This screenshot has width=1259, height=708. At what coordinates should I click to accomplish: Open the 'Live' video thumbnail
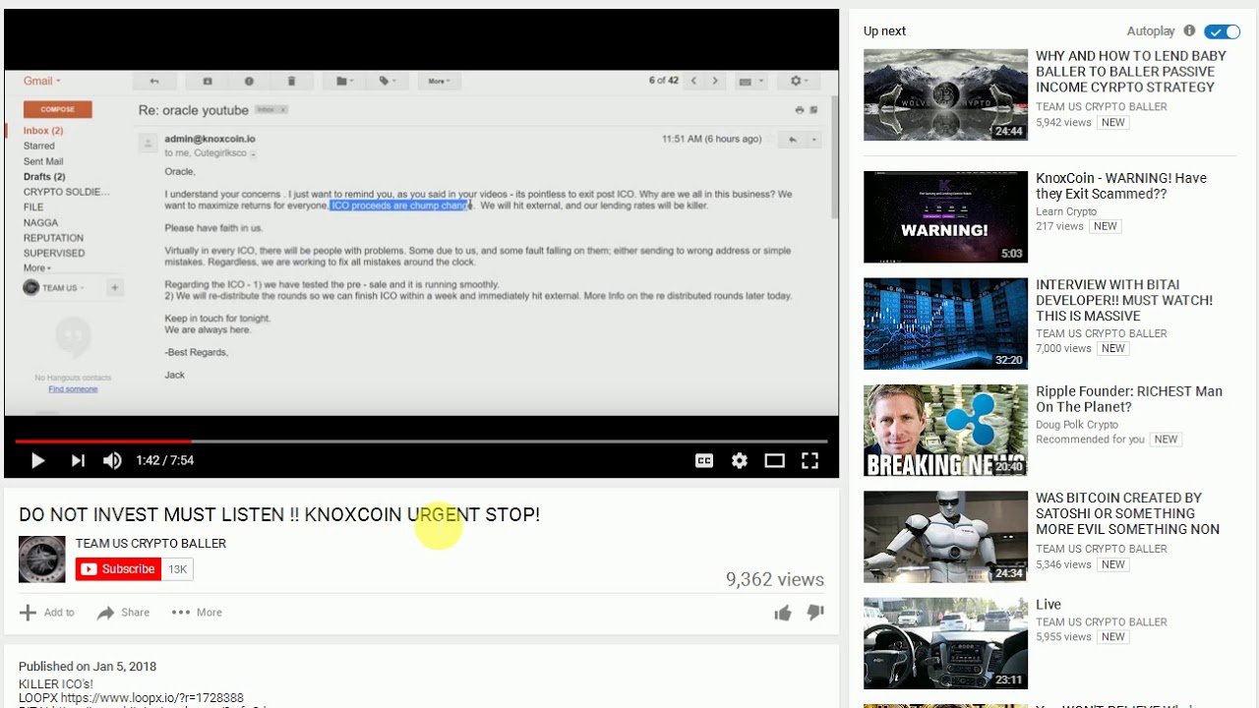tap(945, 643)
